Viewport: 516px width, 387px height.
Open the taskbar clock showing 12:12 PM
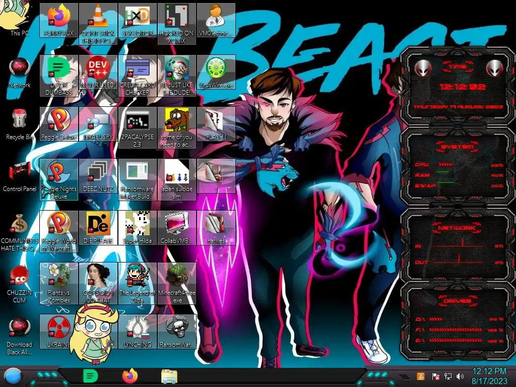coord(489,376)
